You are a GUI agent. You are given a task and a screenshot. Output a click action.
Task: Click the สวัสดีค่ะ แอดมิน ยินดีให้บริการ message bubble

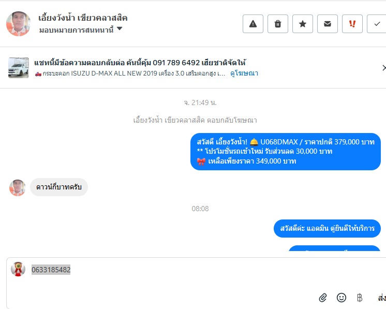click(327, 228)
